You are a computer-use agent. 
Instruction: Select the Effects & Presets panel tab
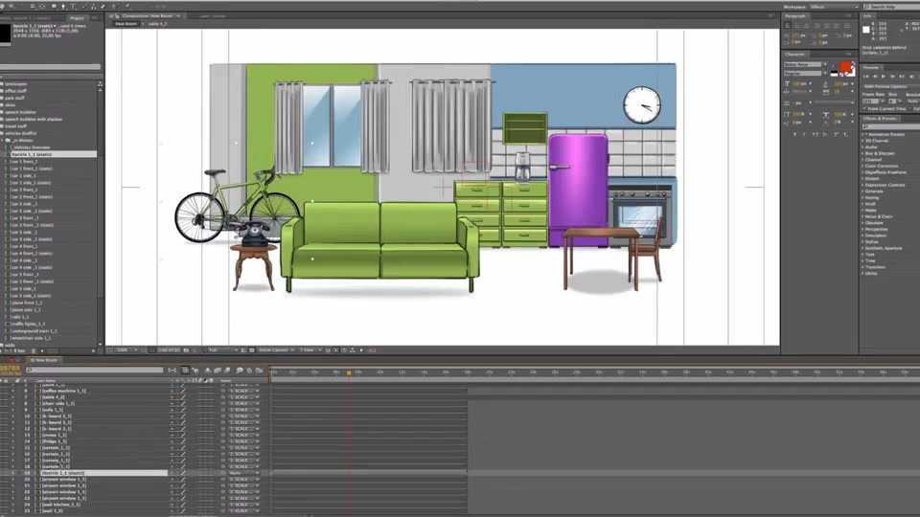[880, 119]
